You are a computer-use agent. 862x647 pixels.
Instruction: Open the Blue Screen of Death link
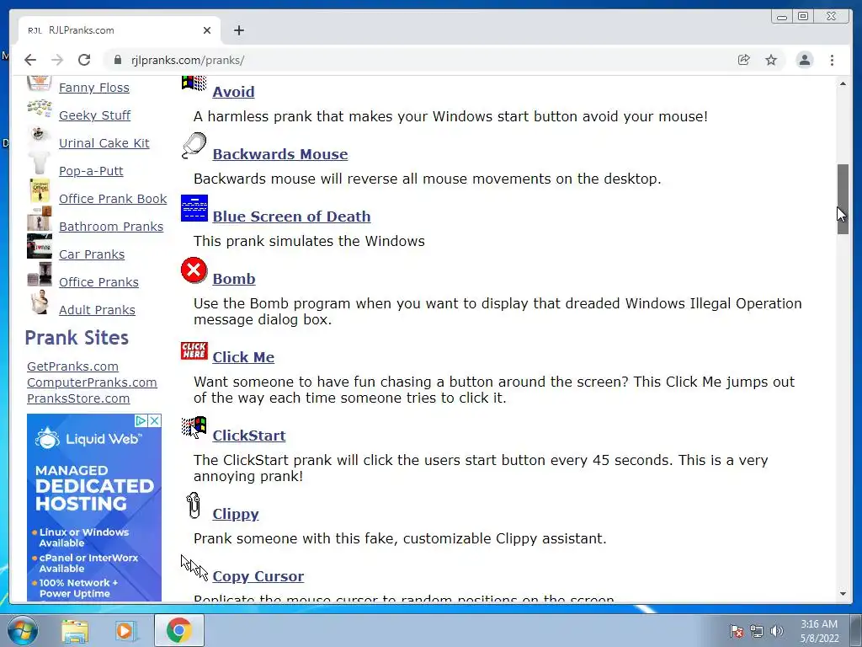[291, 217]
